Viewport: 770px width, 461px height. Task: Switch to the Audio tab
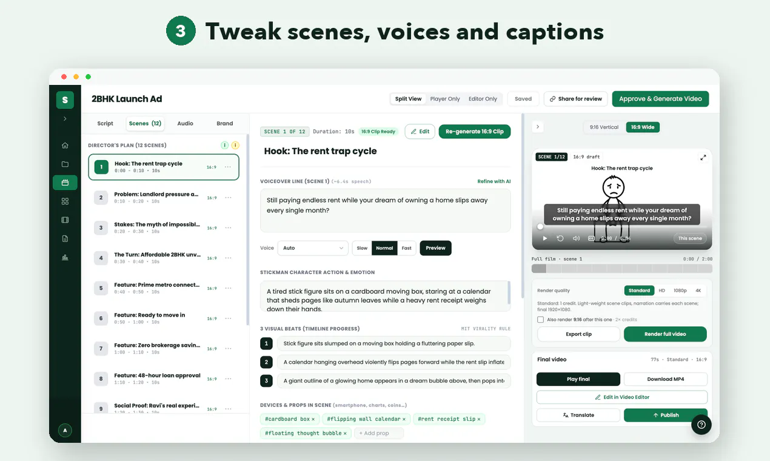[186, 123]
